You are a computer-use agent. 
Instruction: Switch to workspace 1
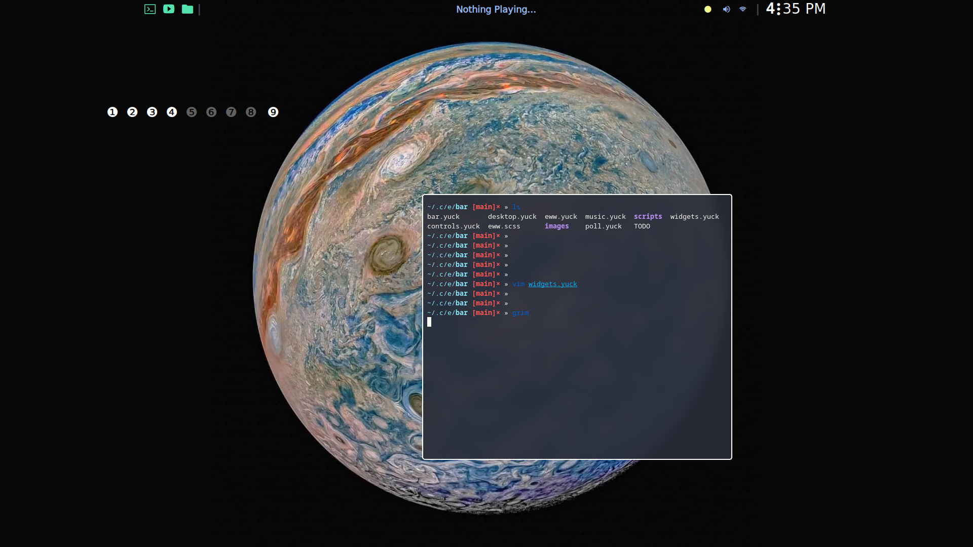[112, 112]
